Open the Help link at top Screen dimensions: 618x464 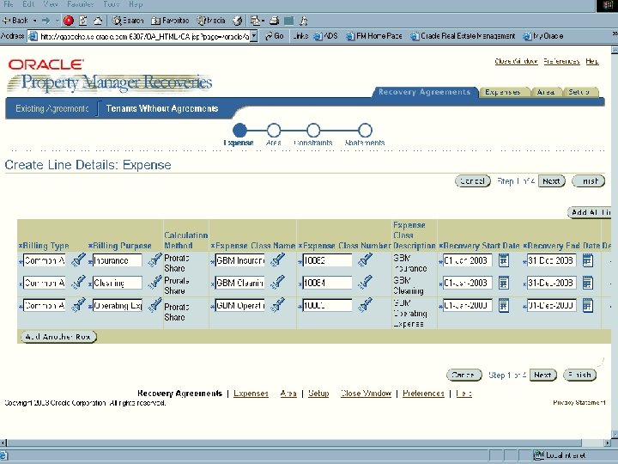coord(592,61)
